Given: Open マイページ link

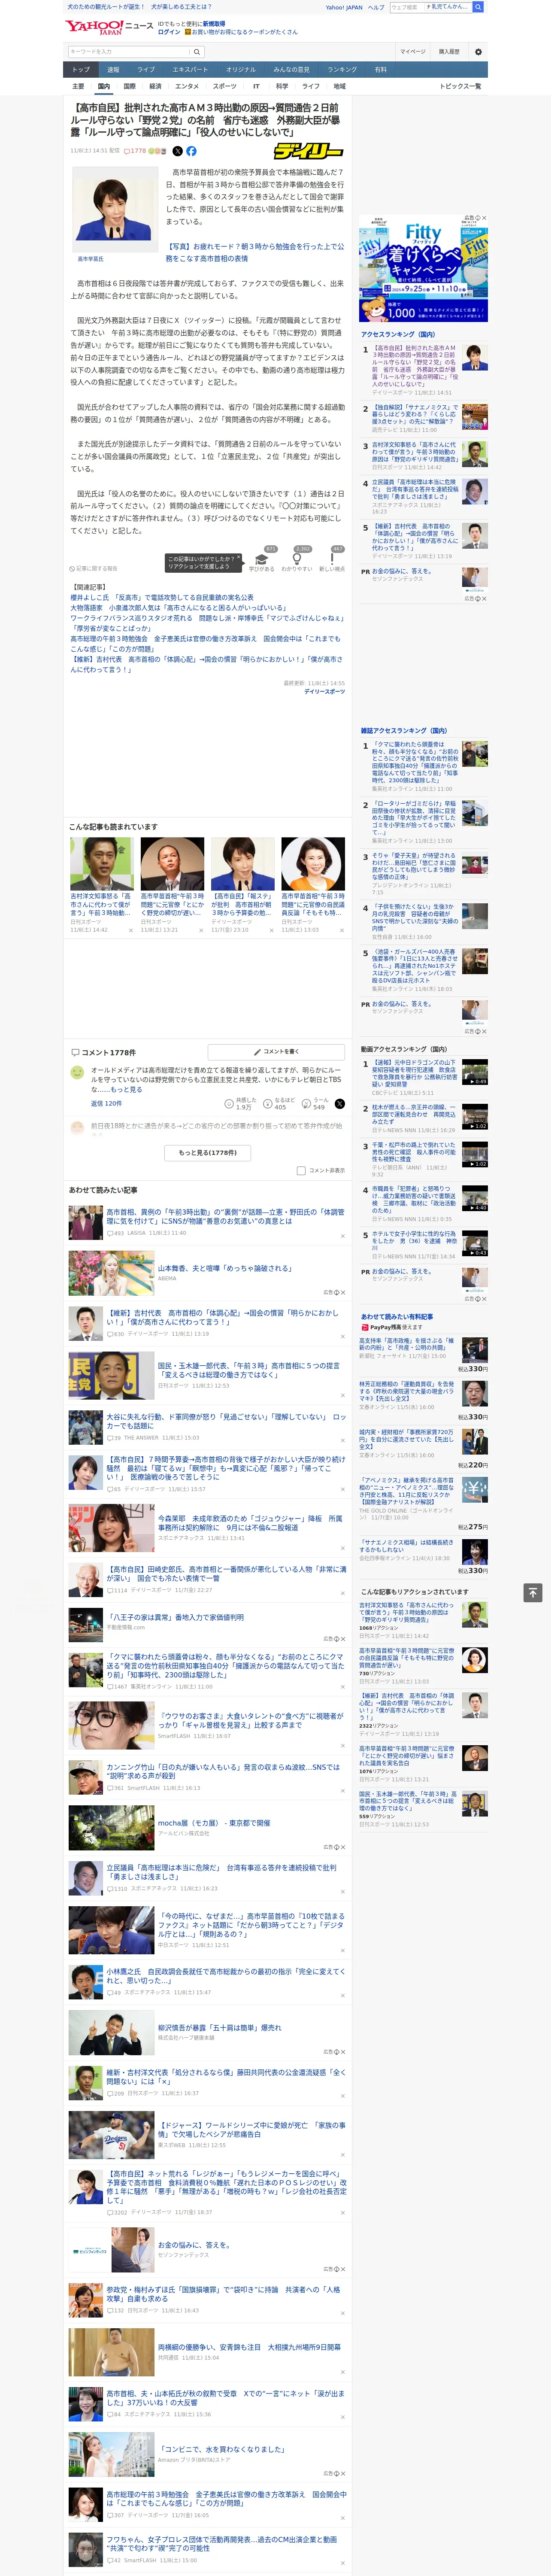Looking at the screenshot, I should (412, 51).
